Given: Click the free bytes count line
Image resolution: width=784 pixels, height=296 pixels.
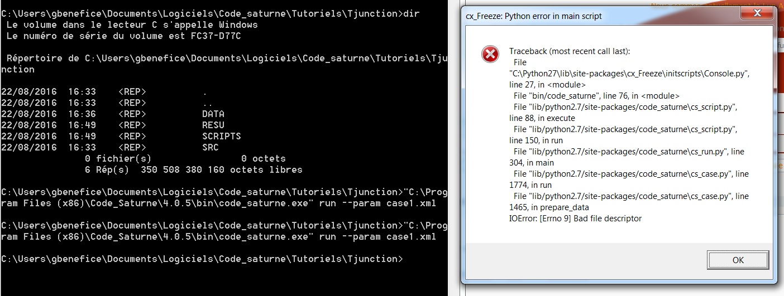Looking at the screenshot, I should [193, 169].
